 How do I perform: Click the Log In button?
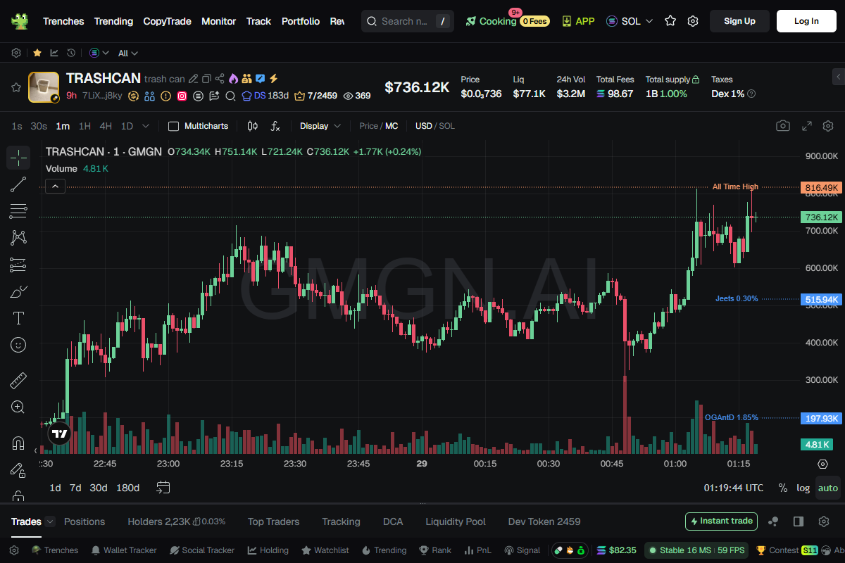click(806, 21)
